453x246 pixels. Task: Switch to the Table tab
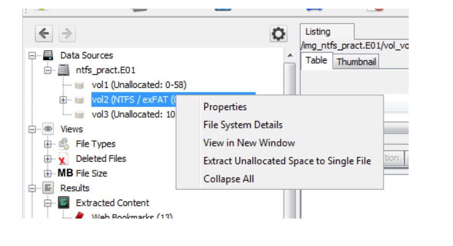point(316,60)
